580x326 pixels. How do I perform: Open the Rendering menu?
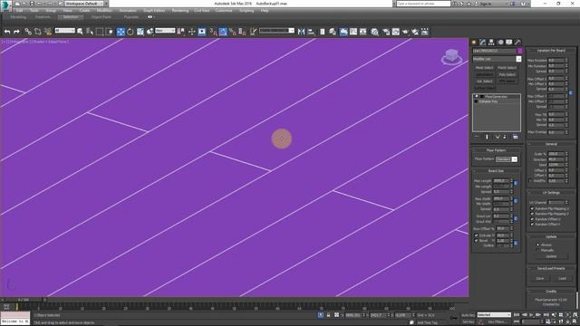point(180,11)
